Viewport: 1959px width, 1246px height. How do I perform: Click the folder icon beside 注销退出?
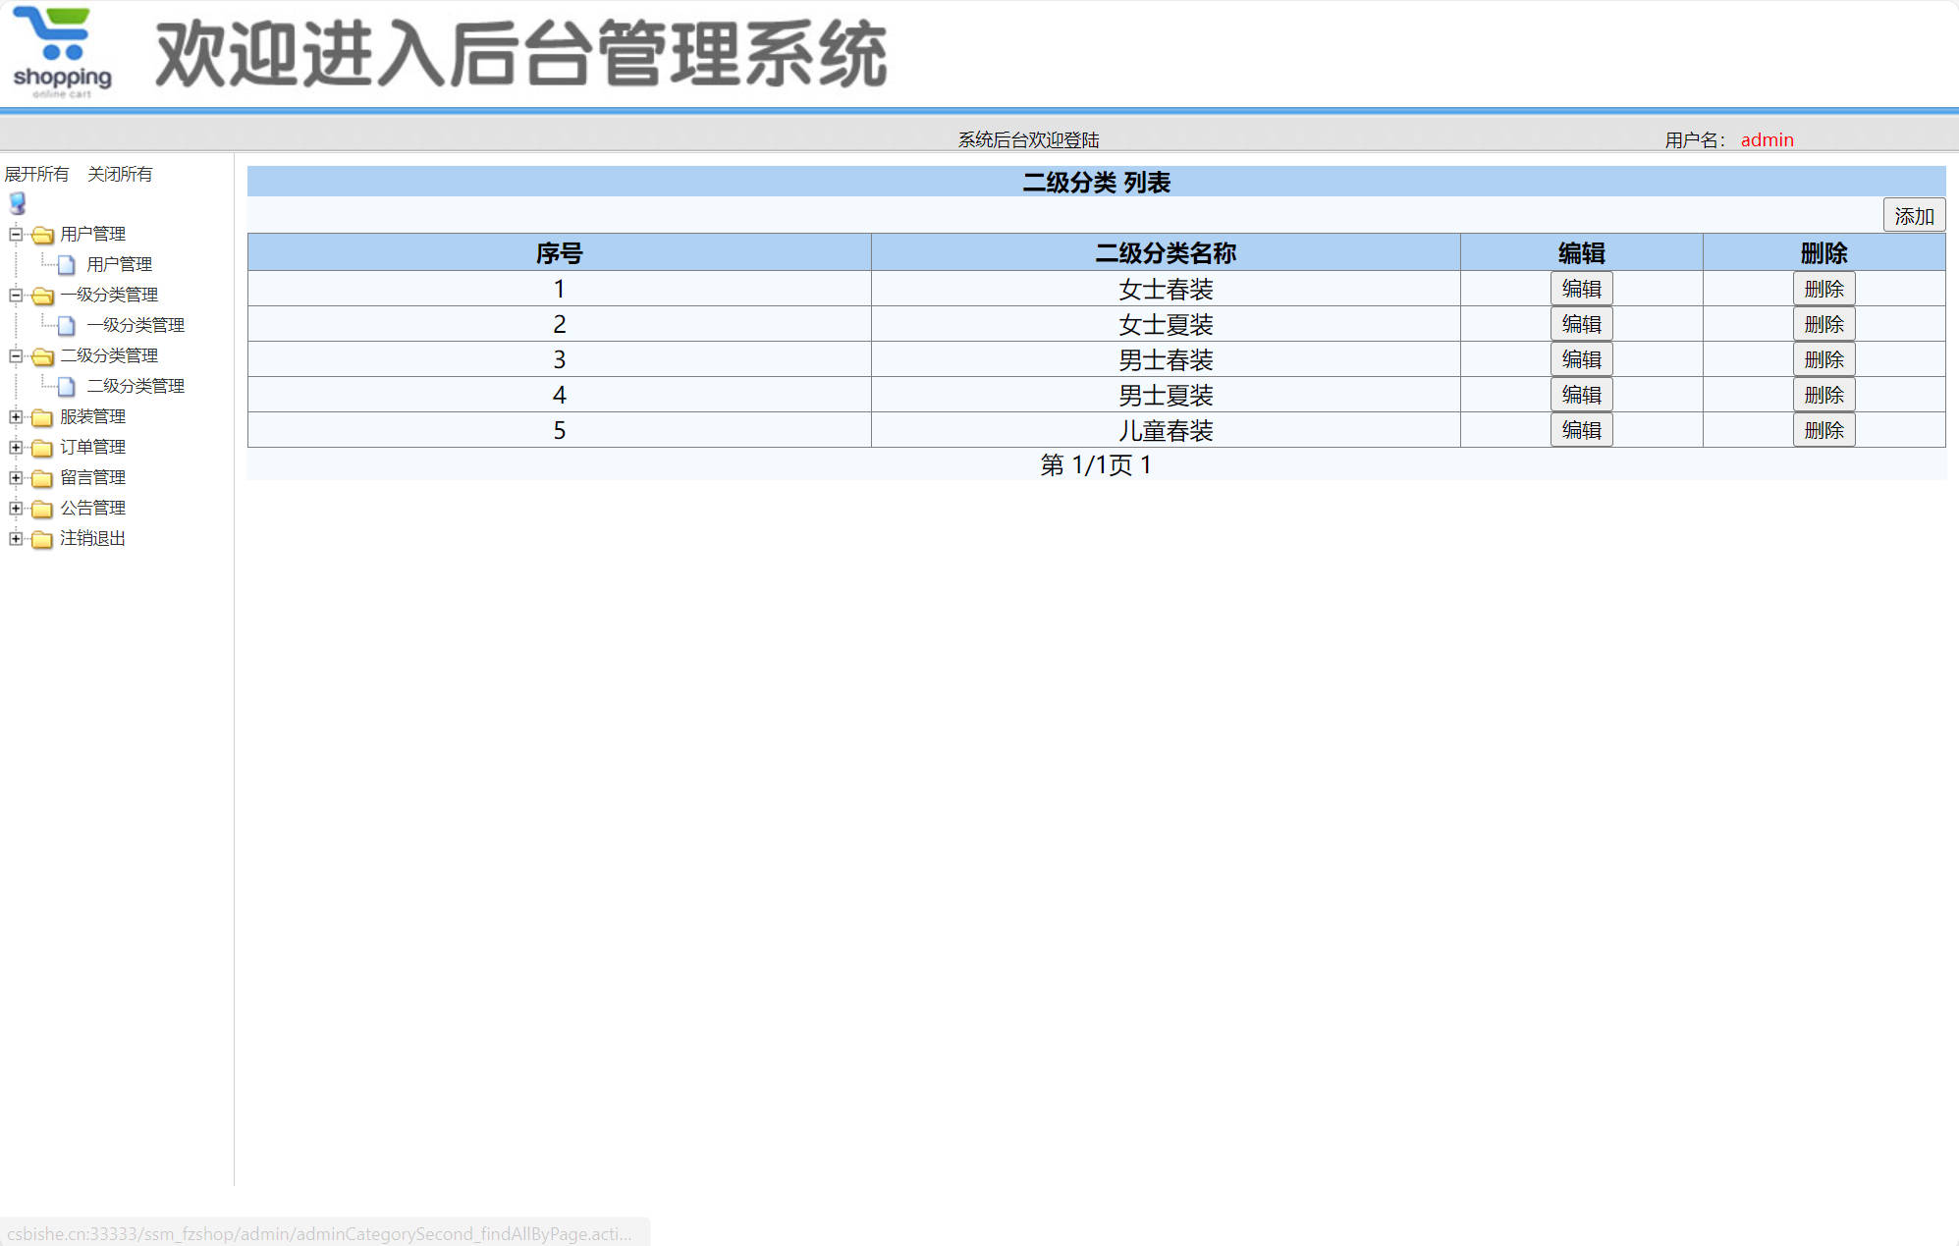[x=40, y=538]
